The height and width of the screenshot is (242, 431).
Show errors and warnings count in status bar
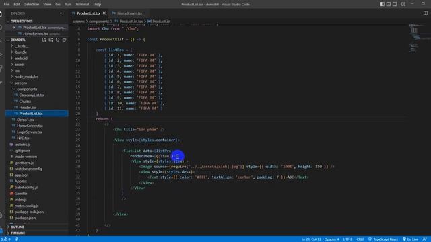[x=5, y=239]
